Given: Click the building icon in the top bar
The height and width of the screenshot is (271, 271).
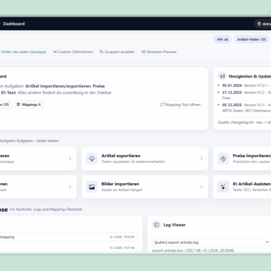Looking at the screenshot, I should (259, 24).
